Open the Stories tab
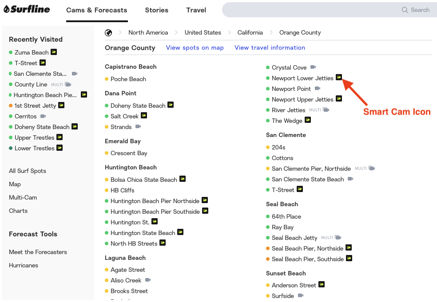 tap(157, 10)
